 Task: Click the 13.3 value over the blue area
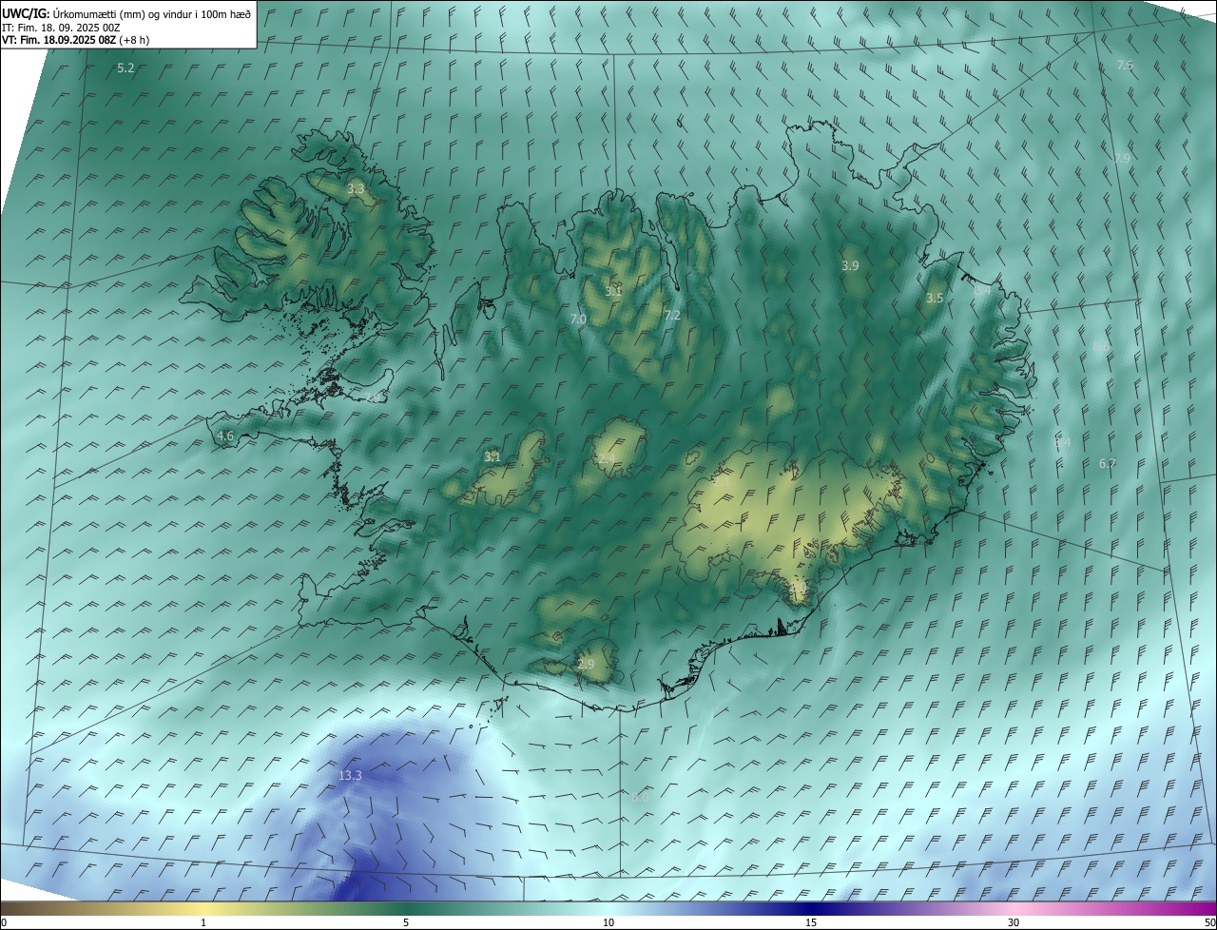click(x=350, y=776)
